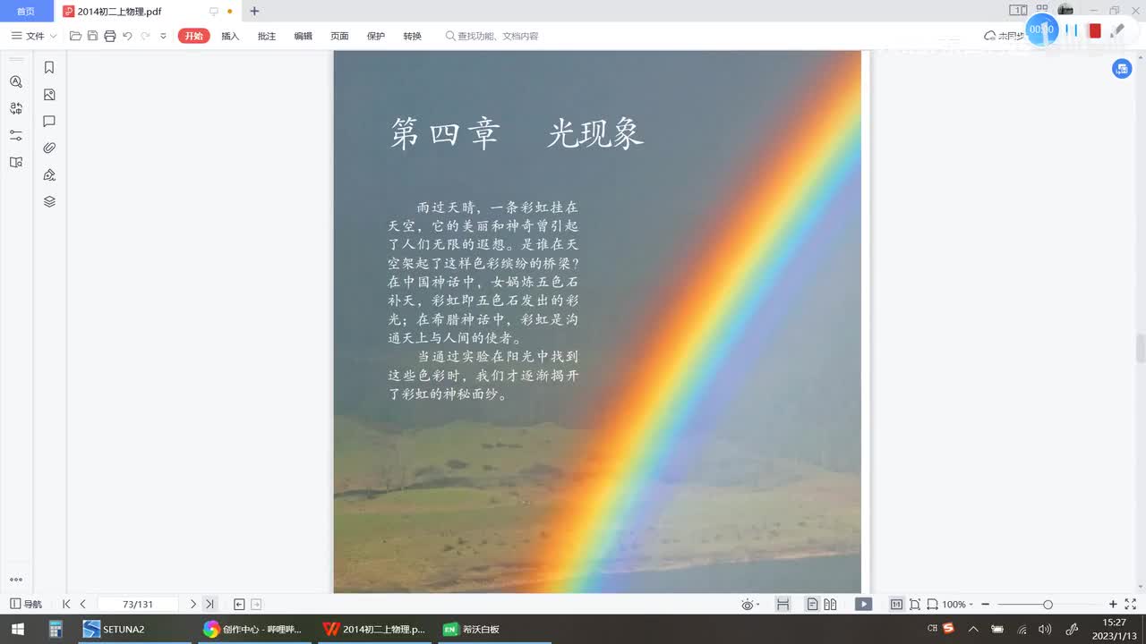Open calculator from taskbar

56,629
